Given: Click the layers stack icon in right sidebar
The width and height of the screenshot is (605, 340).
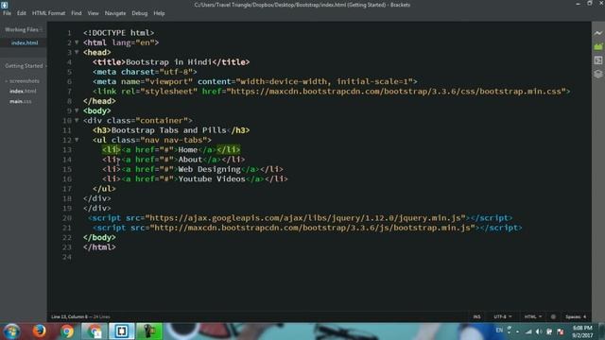Looking at the screenshot, I should pyautogui.click(x=598, y=74).
